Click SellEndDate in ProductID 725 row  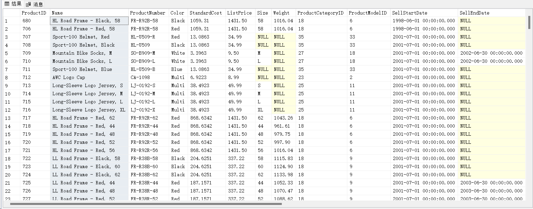coord(491,183)
